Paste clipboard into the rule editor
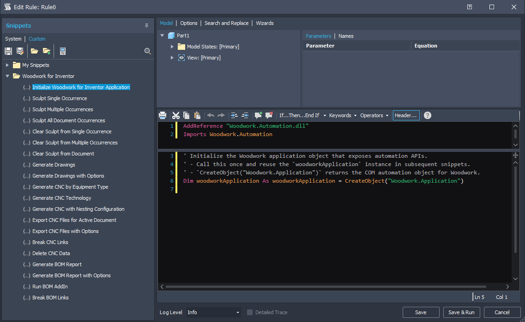 coord(197,115)
